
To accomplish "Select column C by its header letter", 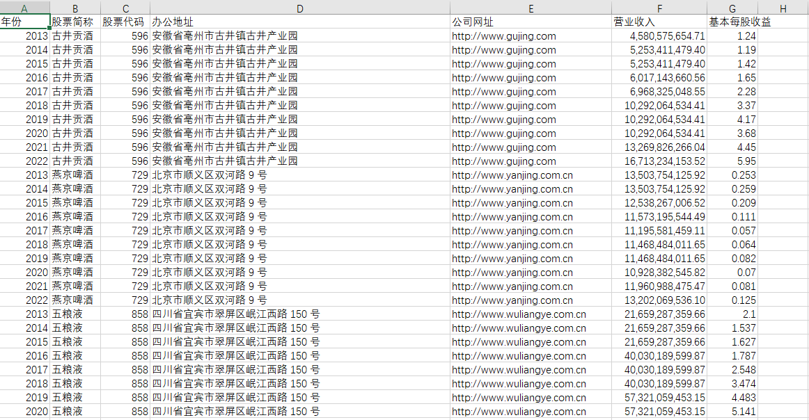I will point(125,8).
